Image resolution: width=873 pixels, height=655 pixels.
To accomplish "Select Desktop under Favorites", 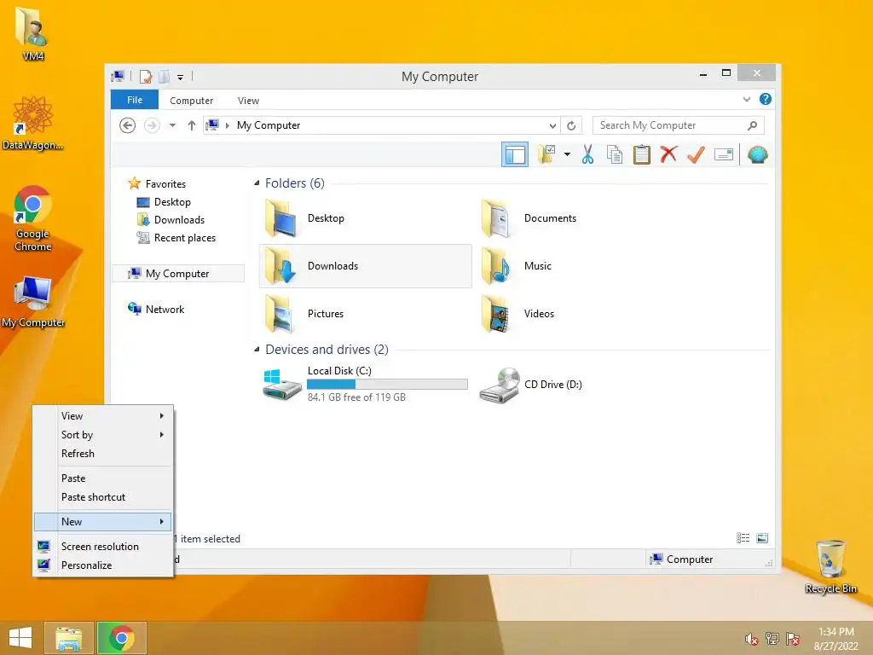I will (172, 201).
